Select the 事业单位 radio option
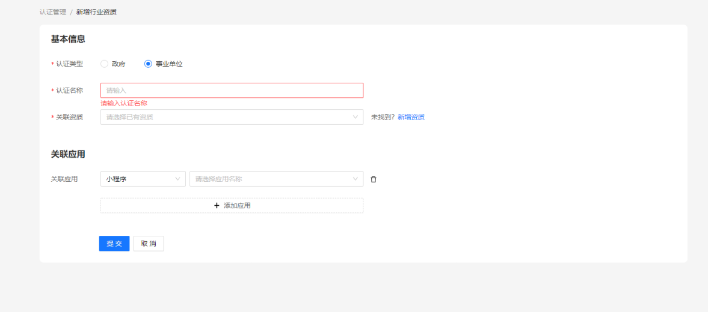The width and height of the screenshot is (708, 312). pos(148,64)
